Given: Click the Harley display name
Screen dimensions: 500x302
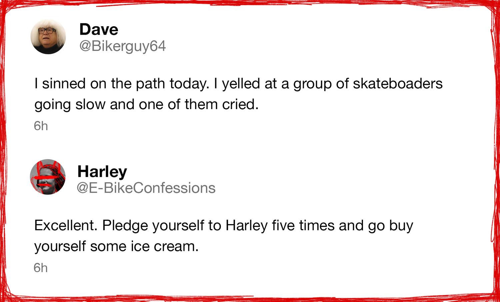Looking at the screenshot, I should click(x=102, y=172).
